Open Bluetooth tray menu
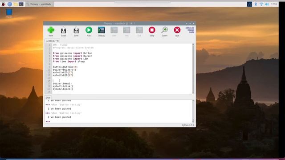The width and height of the screenshot is (285, 160). point(256,4)
